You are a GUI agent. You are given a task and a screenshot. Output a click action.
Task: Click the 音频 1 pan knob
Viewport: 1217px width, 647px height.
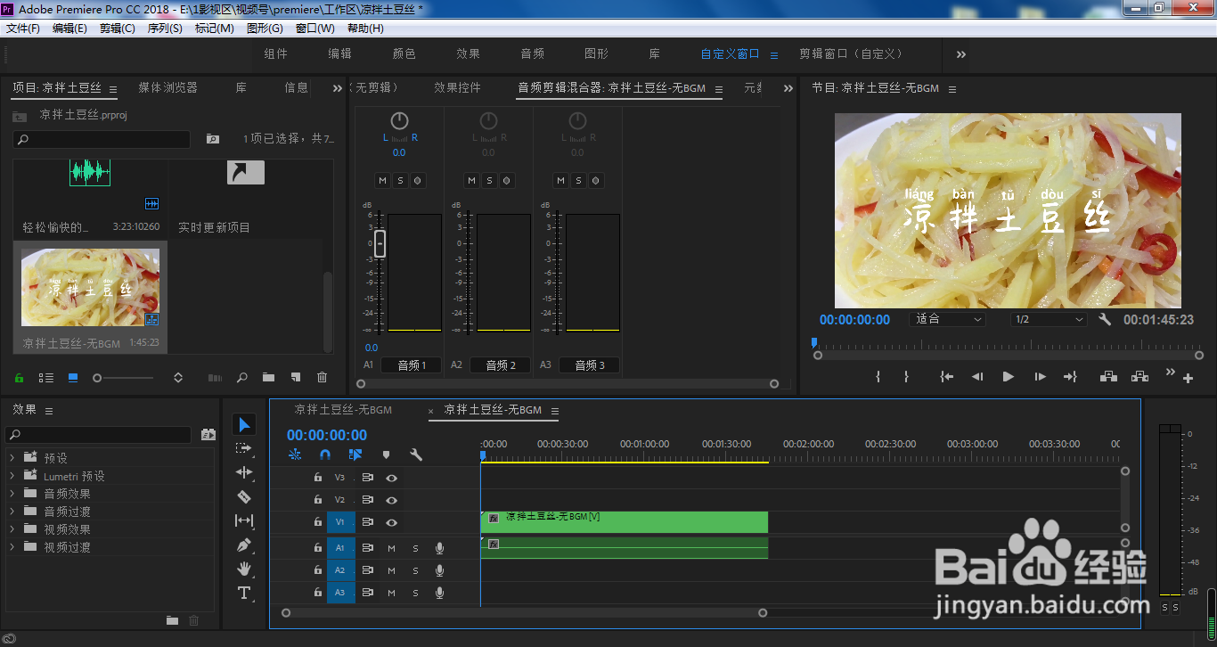[399, 120]
